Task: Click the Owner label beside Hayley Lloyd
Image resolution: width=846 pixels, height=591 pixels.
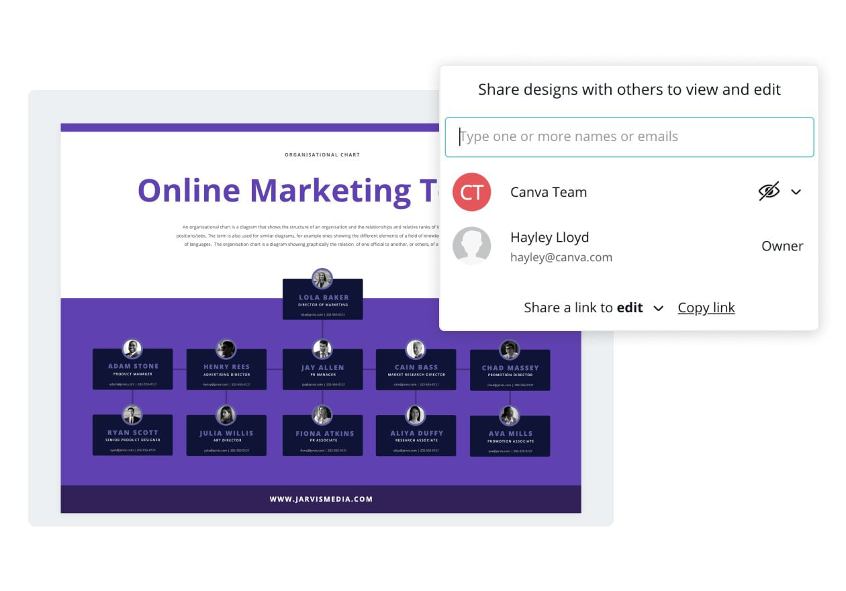Action: [782, 246]
